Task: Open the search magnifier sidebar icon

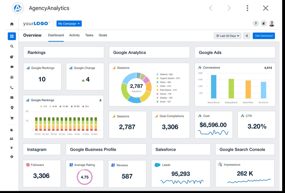Action: click(x=12, y=46)
